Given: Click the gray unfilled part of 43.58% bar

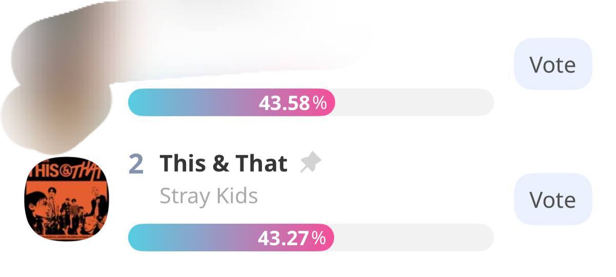Looking at the screenshot, I should tap(414, 102).
